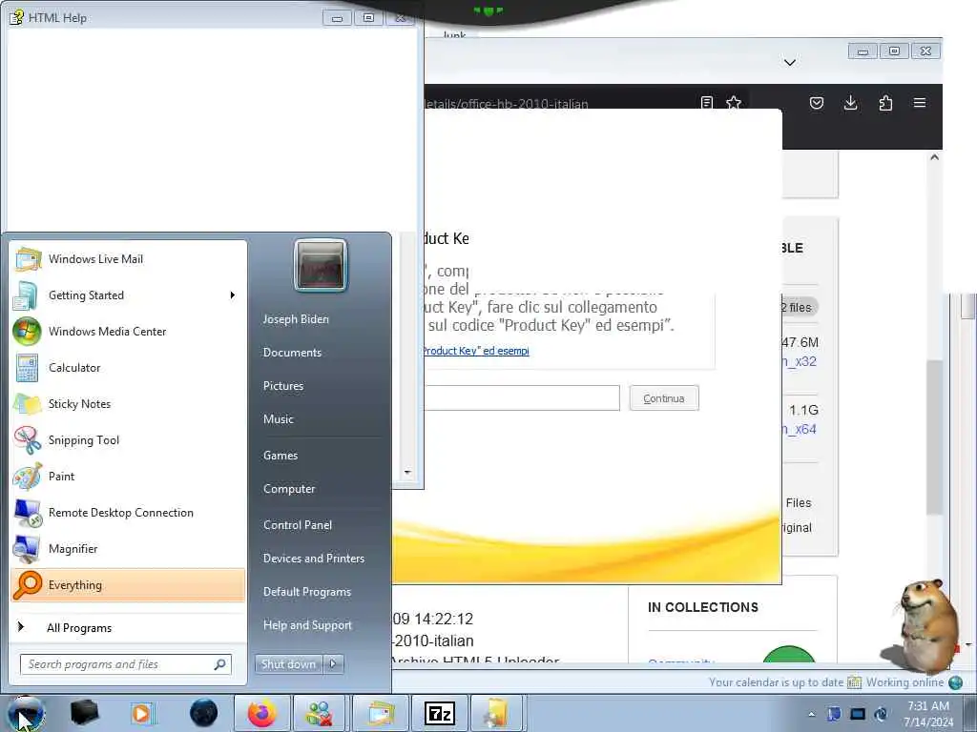Click browser page scroll up arrow

click(x=934, y=157)
